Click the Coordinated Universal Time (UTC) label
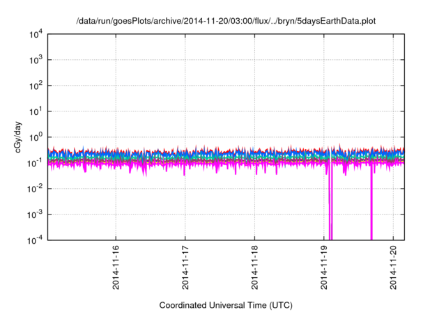The width and height of the screenshot is (446, 312). pos(226,306)
